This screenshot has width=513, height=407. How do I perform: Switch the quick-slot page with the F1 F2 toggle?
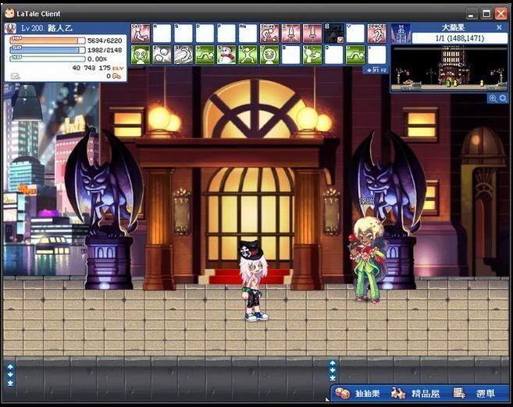pos(376,70)
